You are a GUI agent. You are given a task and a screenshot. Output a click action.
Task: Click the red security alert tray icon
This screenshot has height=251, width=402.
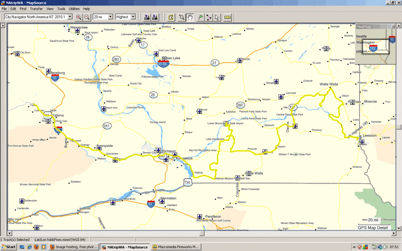[360, 247]
